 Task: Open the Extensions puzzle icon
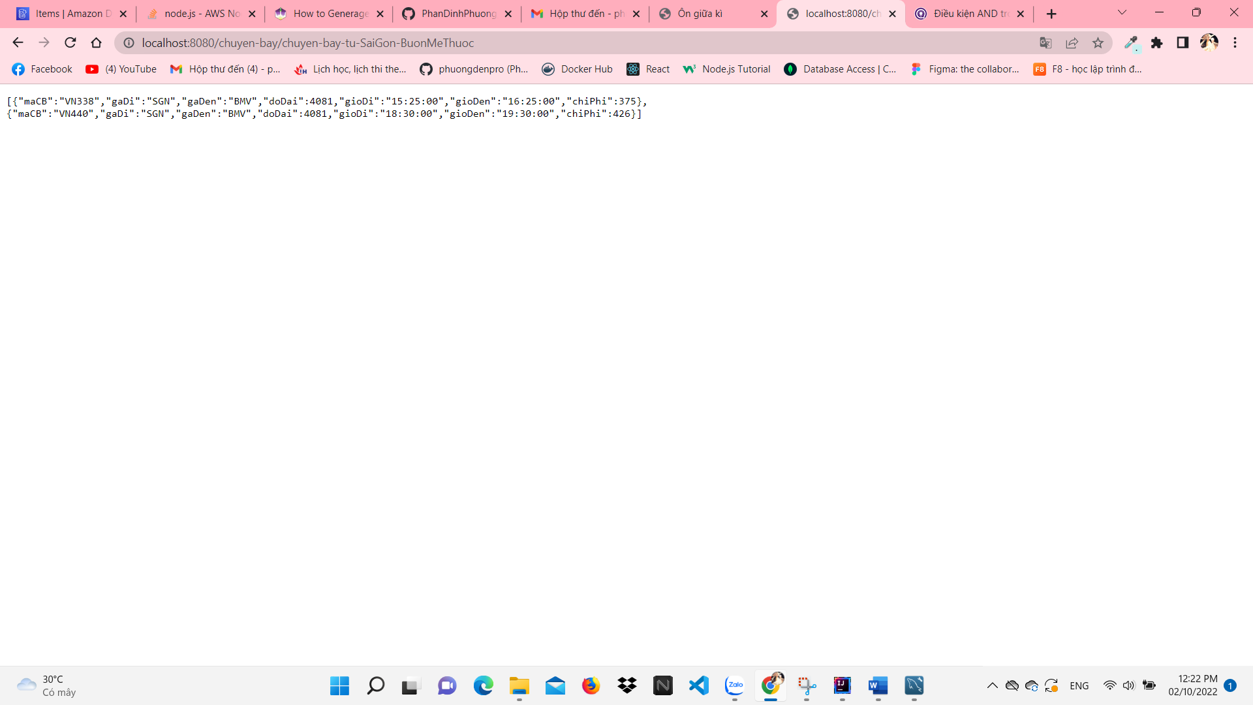pyautogui.click(x=1156, y=43)
